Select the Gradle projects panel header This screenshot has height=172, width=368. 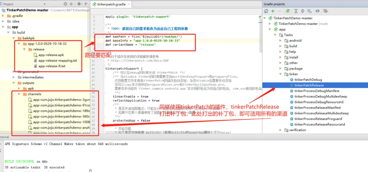[274, 4]
